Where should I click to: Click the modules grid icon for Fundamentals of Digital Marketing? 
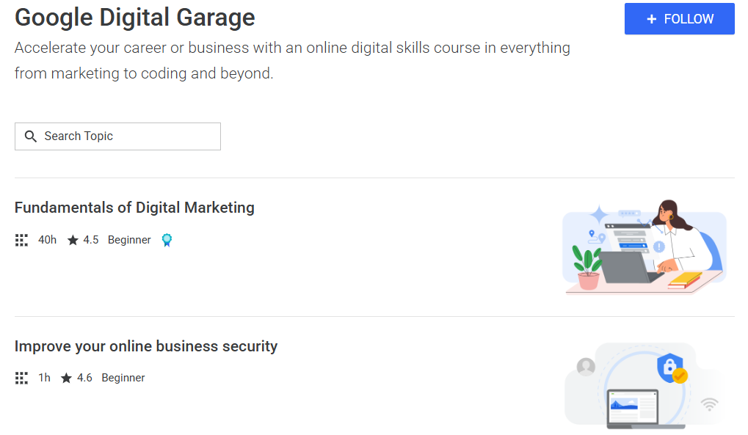tap(21, 240)
